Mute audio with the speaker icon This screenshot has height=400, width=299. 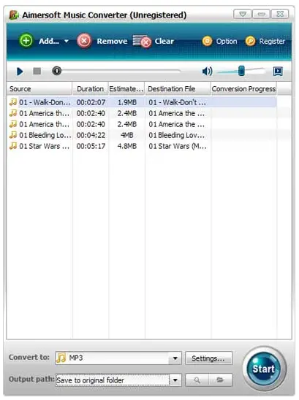(x=208, y=72)
